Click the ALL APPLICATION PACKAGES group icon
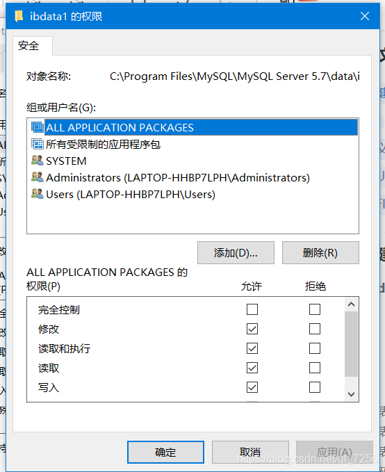385x472 pixels. [x=38, y=127]
